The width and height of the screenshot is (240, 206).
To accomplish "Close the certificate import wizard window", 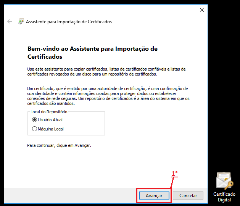I will (202, 10).
